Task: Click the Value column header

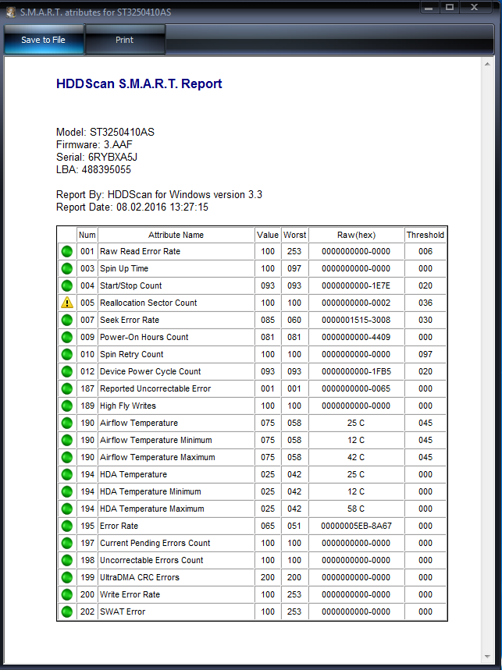Action: tap(268, 235)
